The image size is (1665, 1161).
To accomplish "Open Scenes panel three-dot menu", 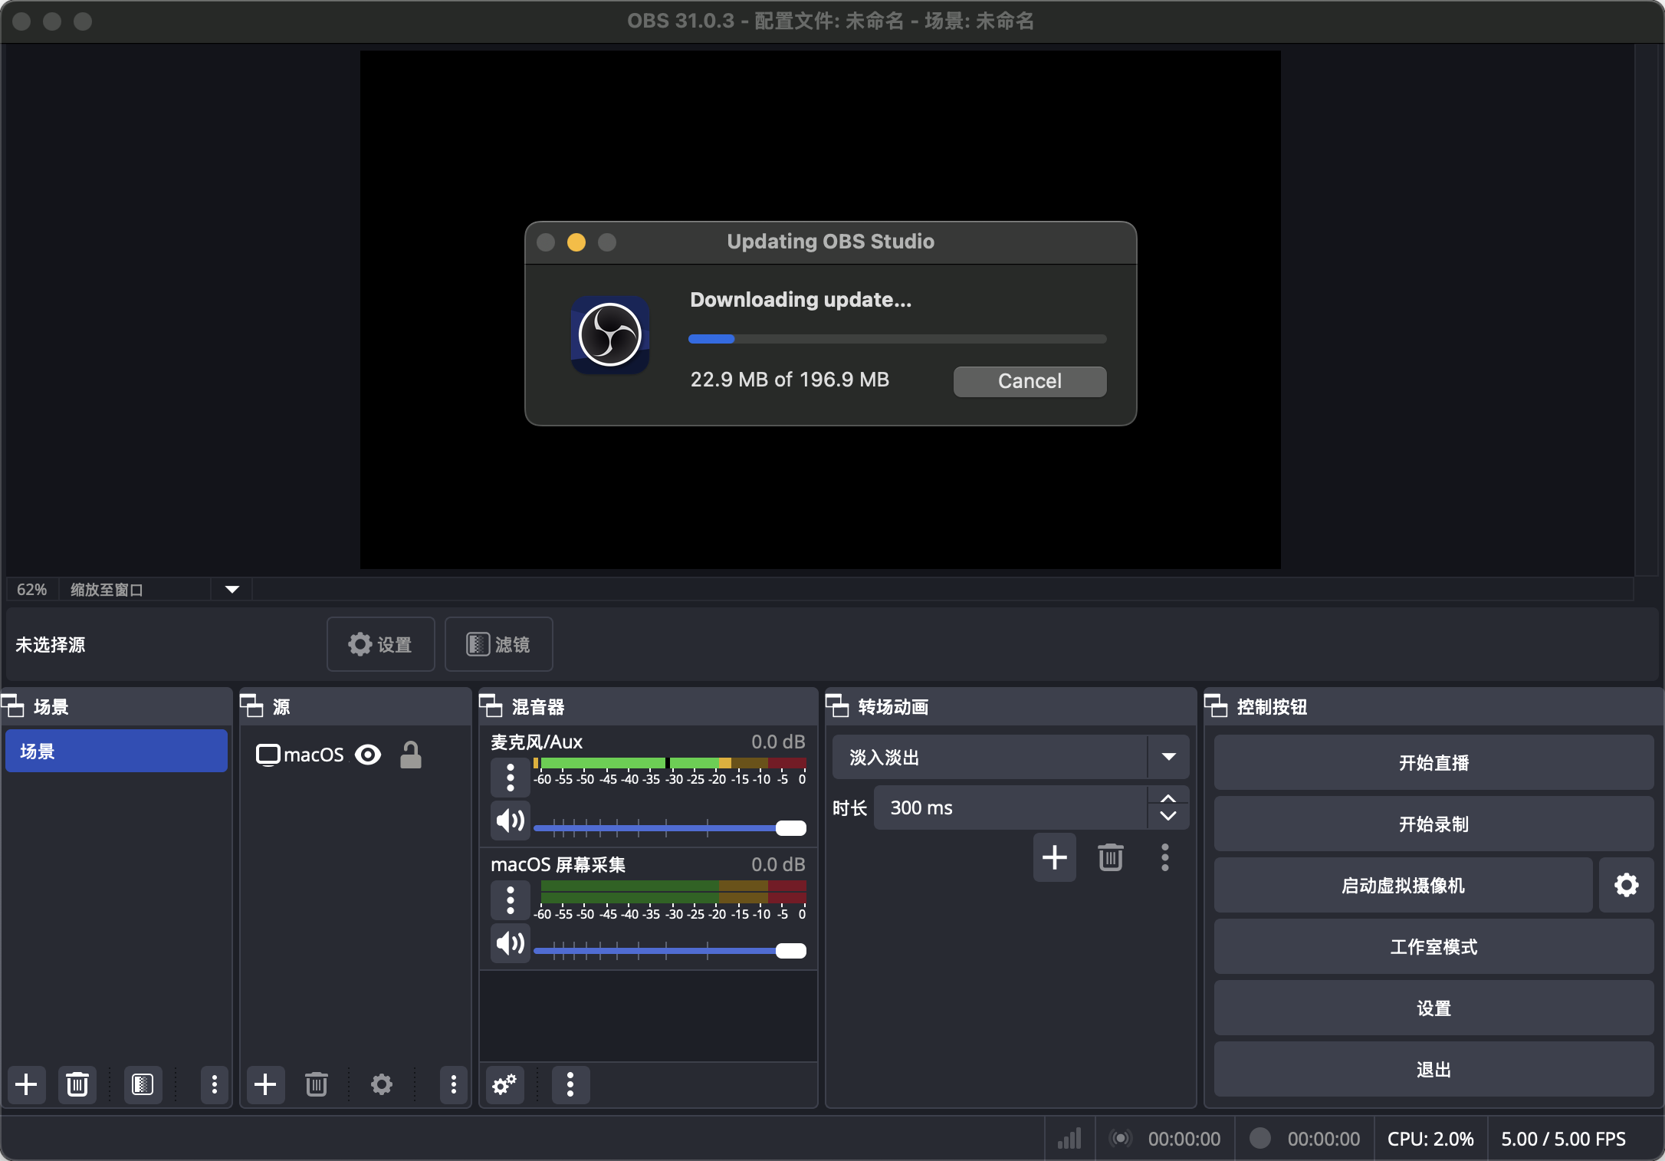I will (215, 1084).
